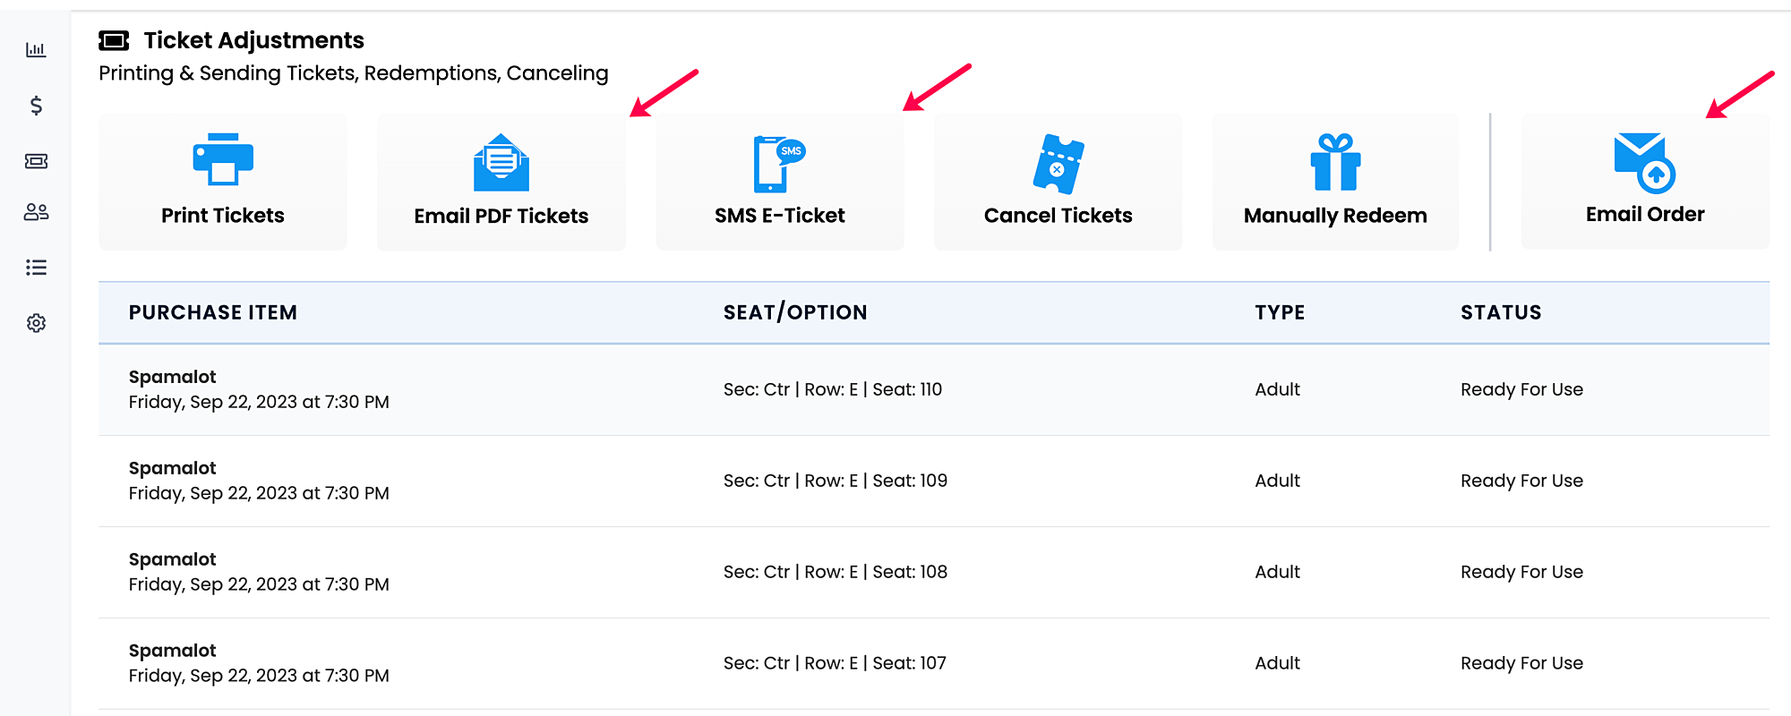This screenshot has width=1791, height=716.
Task: Click the Print Tickets printer icon
Action: coord(223,159)
